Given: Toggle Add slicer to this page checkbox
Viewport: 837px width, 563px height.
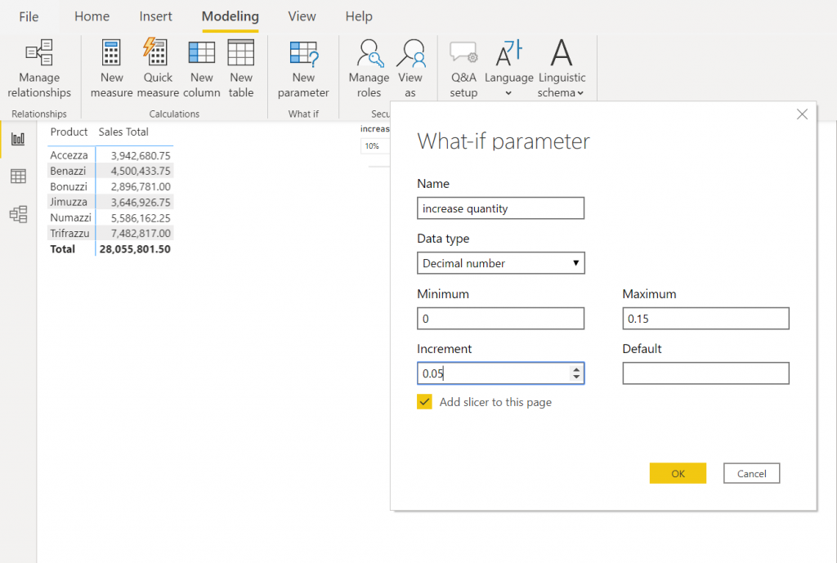Looking at the screenshot, I should pyautogui.click(x=424, y=402).
